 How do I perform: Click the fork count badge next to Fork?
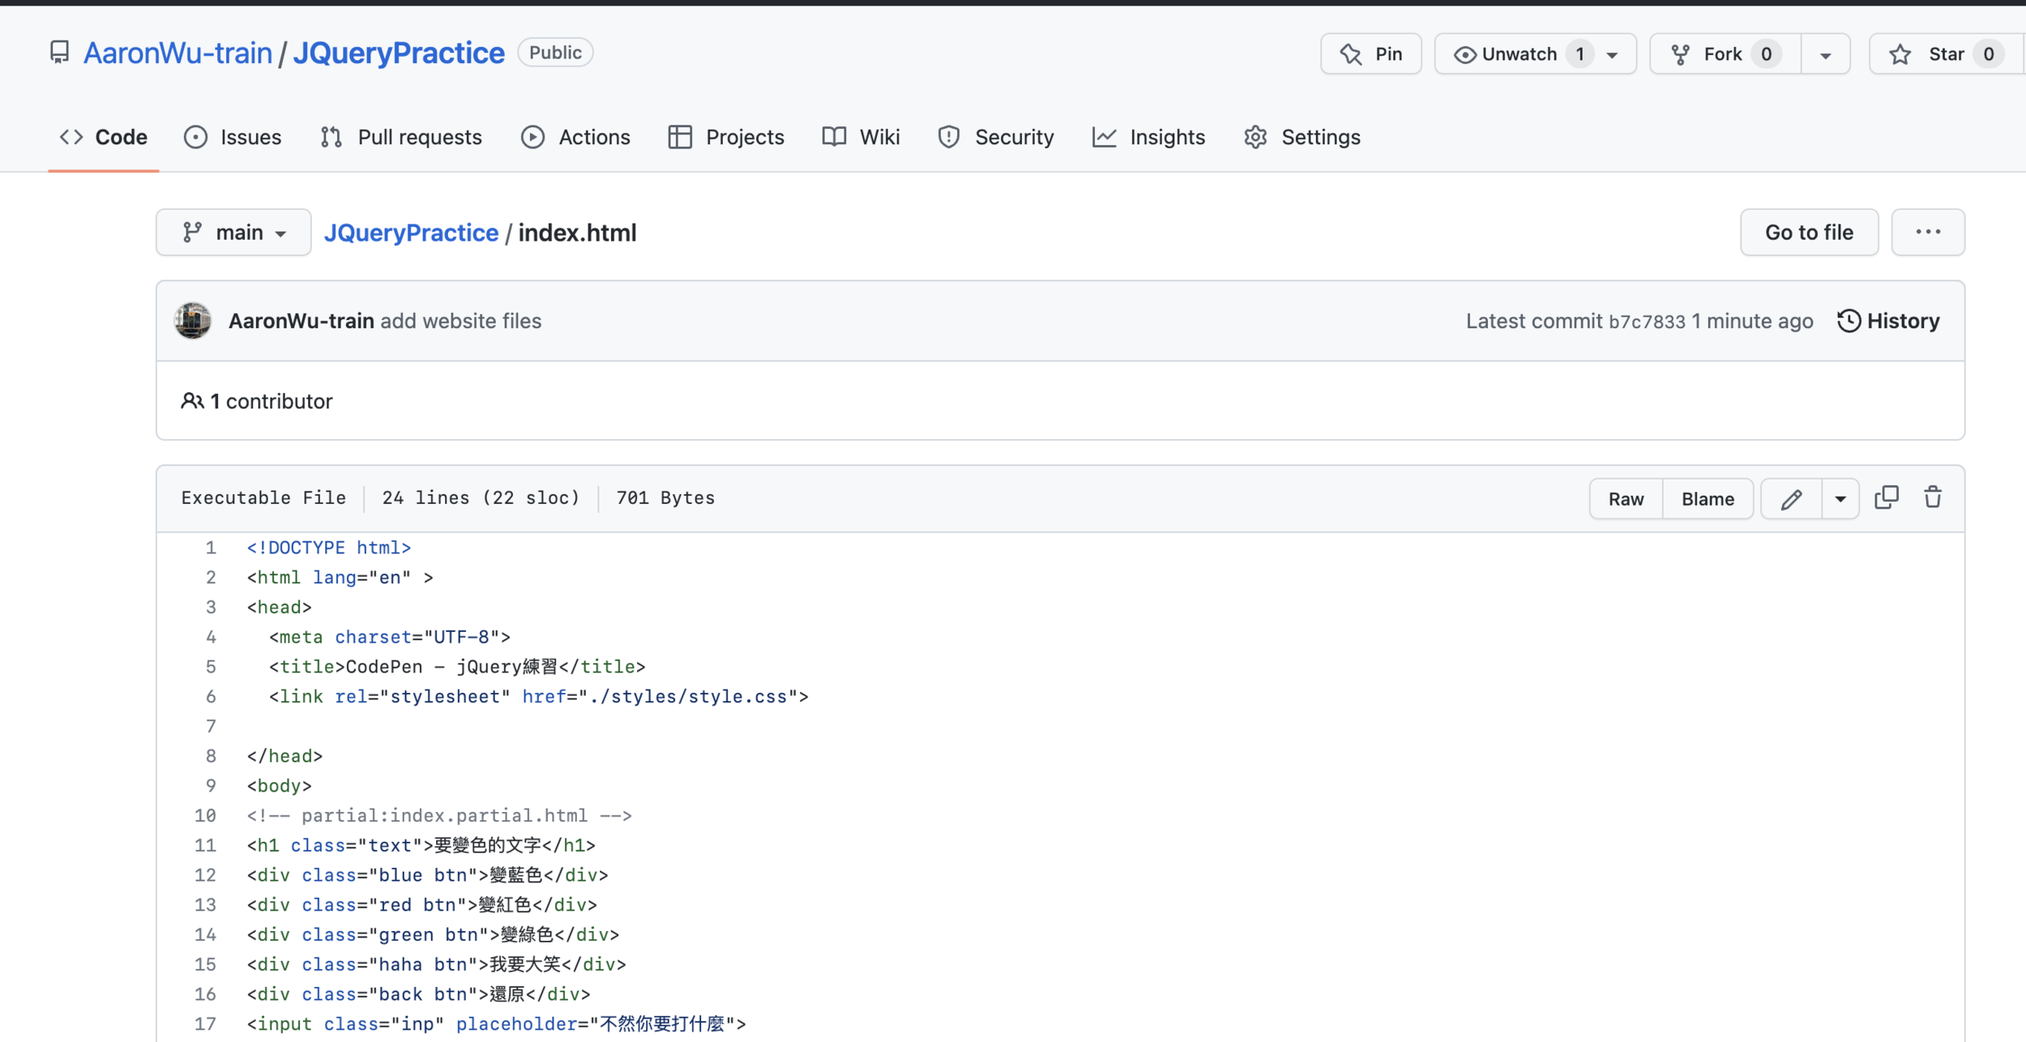(x=1767, y=54)
